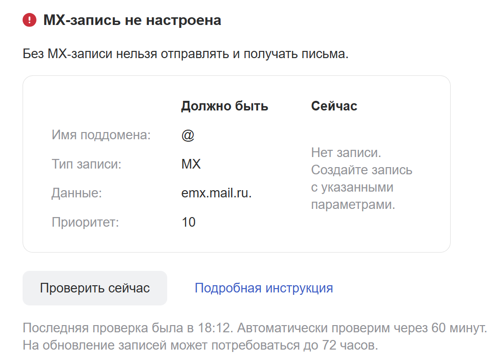Click the "Без MX-записи нельзя отправлять" description
Image resolution: width=504 pixels, height=364 pixels.
coord(185,53)
